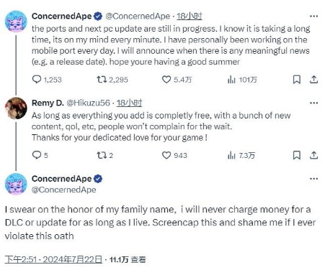Bookmark Remy D.'s reply tweet
The image size is (330, 270).
pyautogui.click(x=297, y=155)
